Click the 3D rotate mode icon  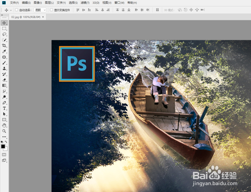click(180, 10)
